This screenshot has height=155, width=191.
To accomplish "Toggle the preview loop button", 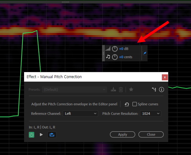I will 52,135.
